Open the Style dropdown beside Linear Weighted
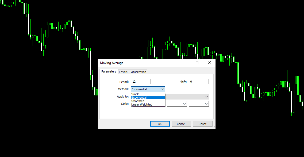 tap(177, 104)
